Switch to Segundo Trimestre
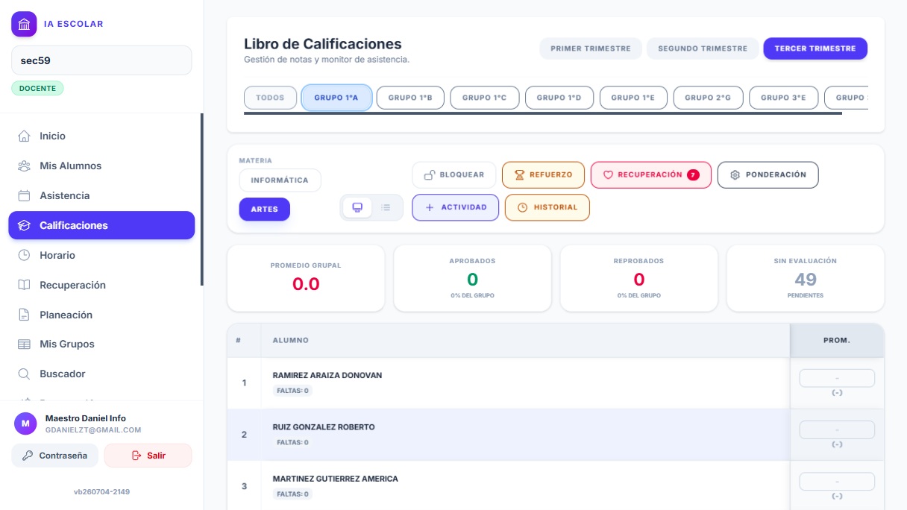This screenshot has width=907, height=510. (703, 48)
